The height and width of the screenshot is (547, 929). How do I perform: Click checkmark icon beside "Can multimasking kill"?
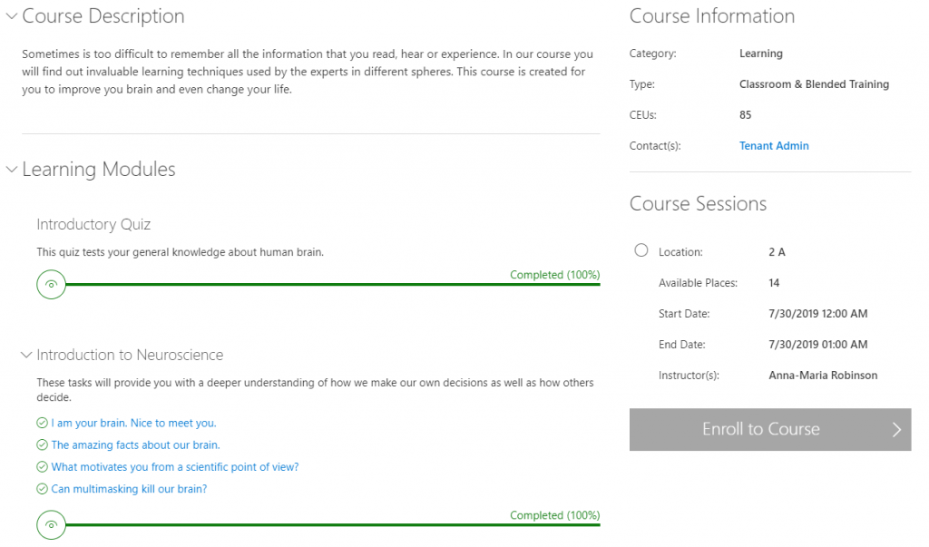pyautogui.click(x=42, y=489)
